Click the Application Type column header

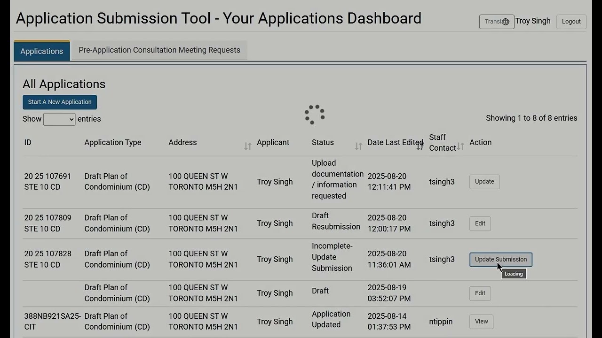(x=113, y=143)
